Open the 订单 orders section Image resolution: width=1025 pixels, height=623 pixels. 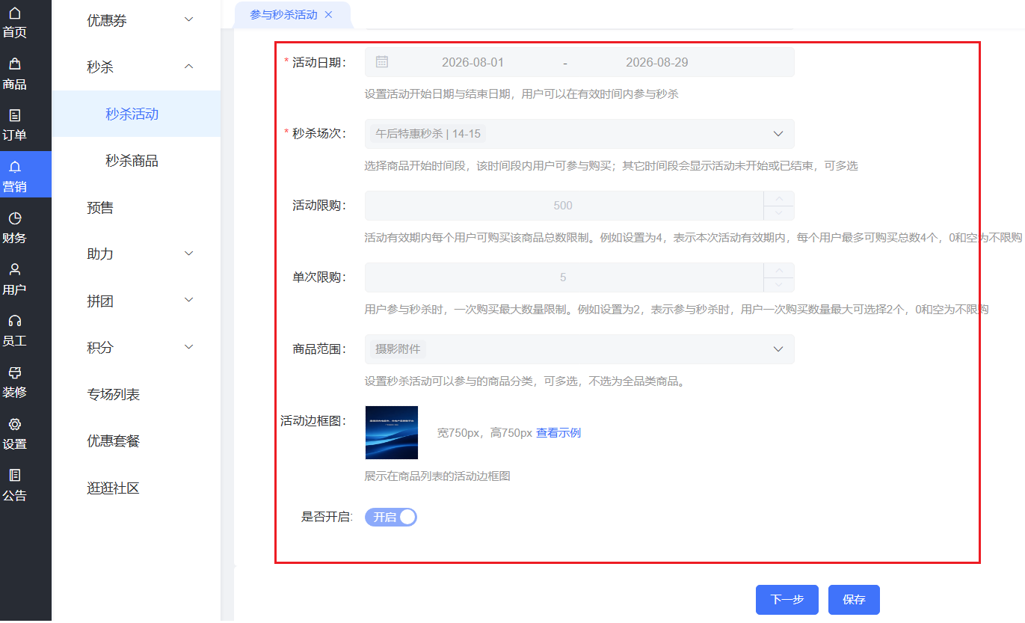pos(14,125)
